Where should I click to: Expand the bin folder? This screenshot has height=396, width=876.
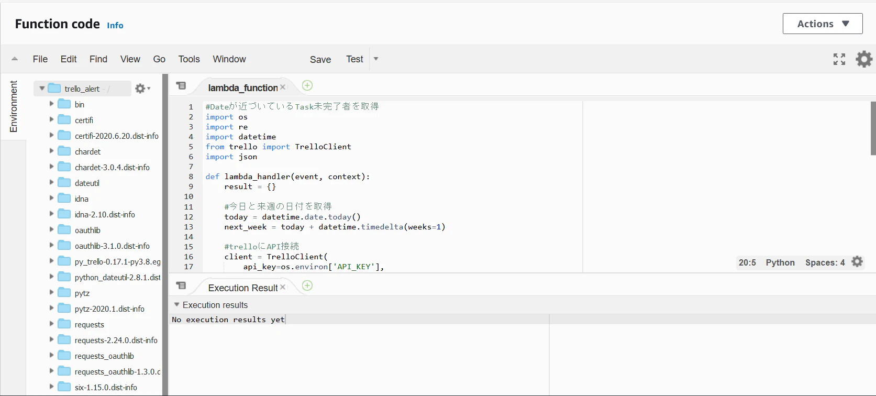pyautogui.click(x=51, y=104)
